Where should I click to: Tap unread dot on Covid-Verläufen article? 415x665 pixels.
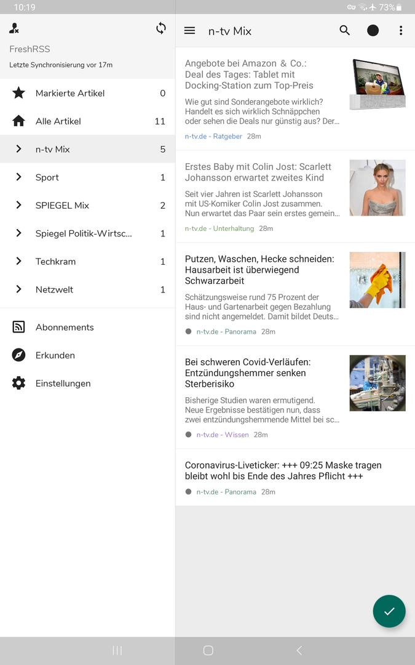click(189, 434)
